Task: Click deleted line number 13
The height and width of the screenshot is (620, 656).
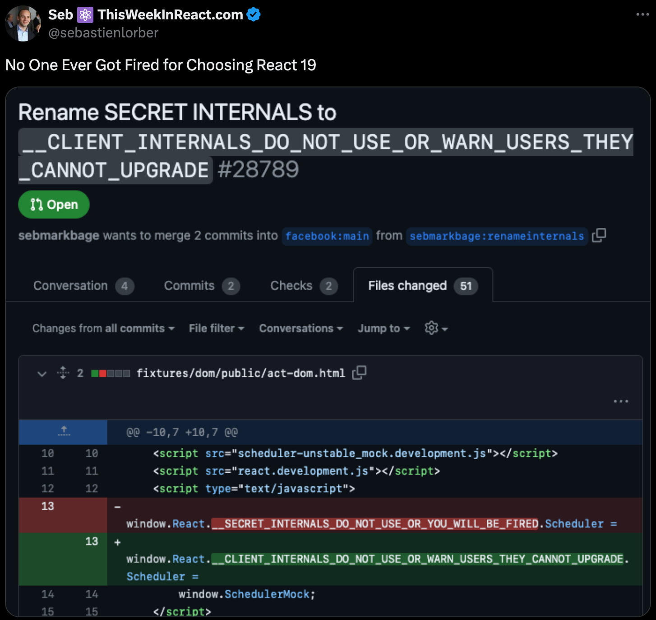Action: tap(47, 506)
